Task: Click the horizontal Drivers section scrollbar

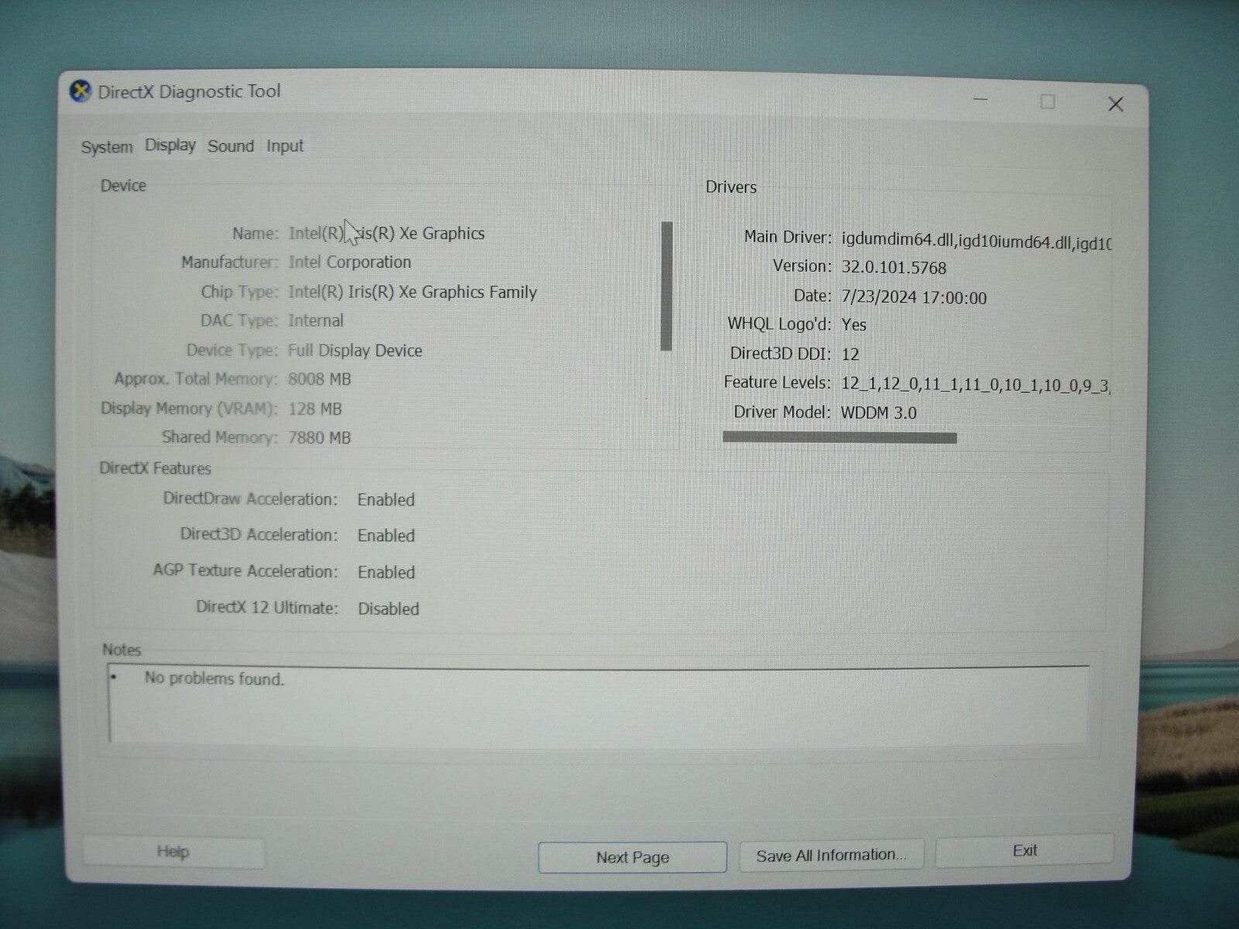Action: [840, 437]
